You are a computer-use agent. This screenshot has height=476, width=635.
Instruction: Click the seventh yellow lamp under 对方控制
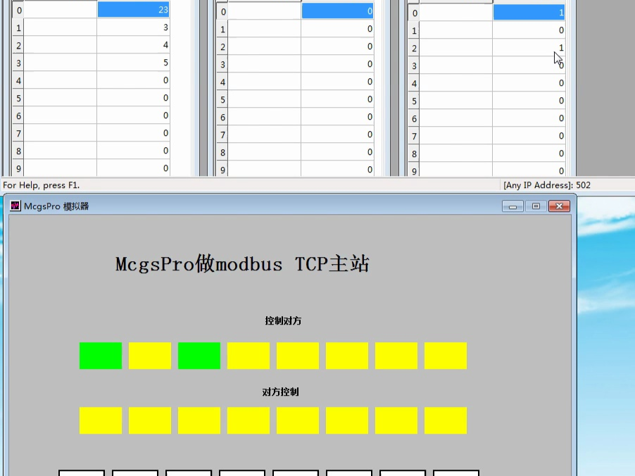point(396,420)
